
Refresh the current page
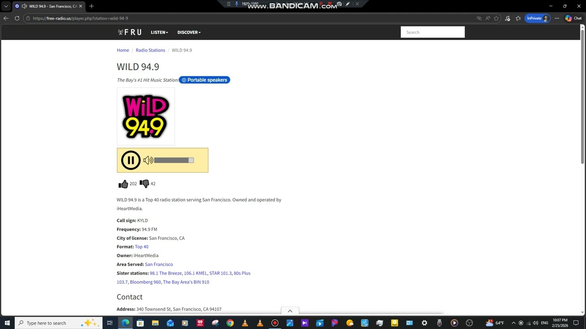coord(17,18)
